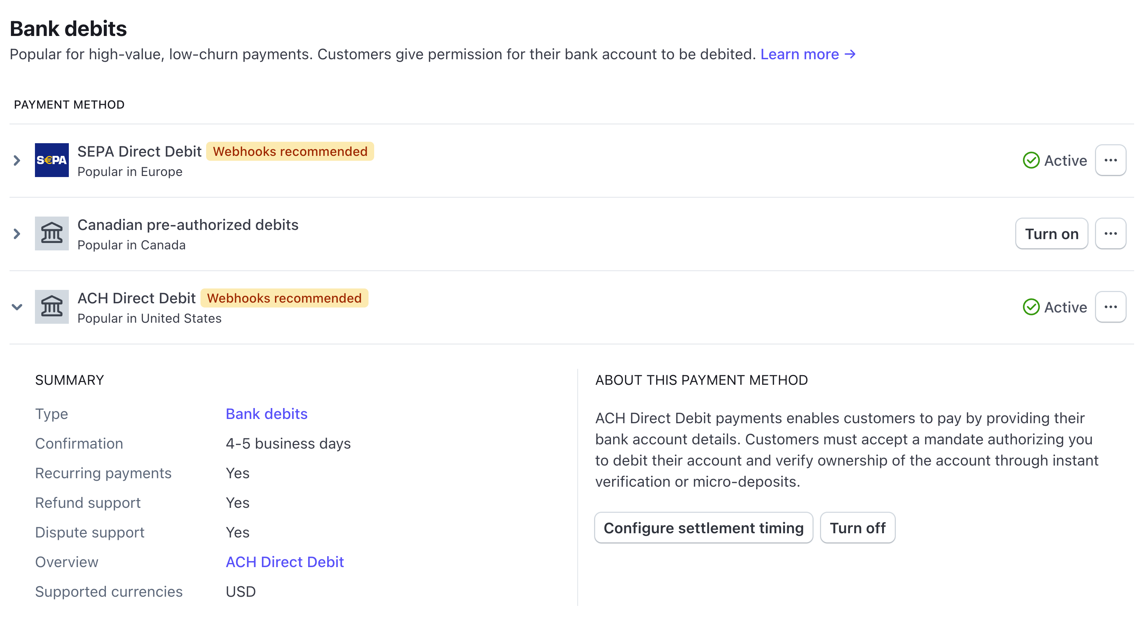The height and width of the screenshot is (626, 1138).
Task: Expand the Canadian pre-authorized debits row
Action: tap(17, 233)
